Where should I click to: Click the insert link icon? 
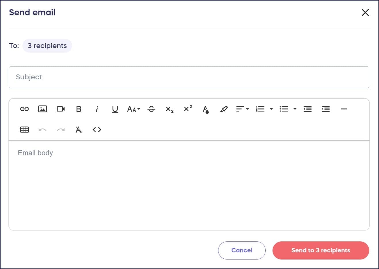point(24,109)
